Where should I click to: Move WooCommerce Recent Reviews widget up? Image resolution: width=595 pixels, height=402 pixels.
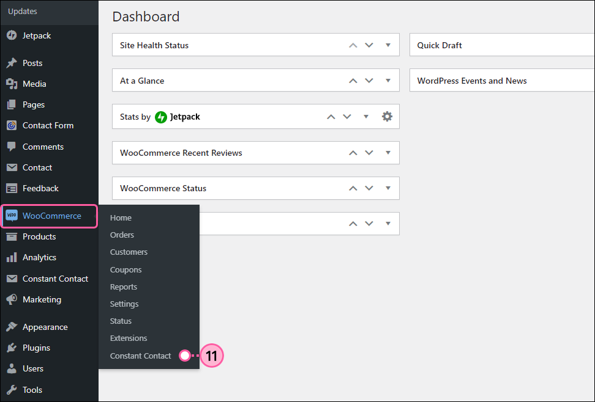point(353,153)
